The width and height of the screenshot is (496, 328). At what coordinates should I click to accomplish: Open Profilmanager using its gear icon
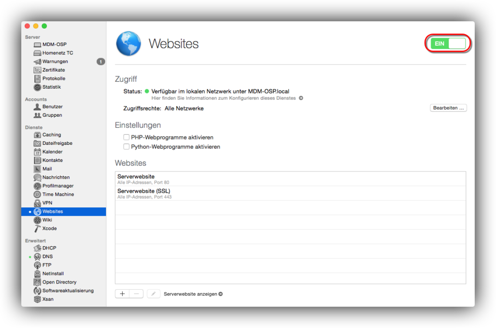click(x=37, y=186)
